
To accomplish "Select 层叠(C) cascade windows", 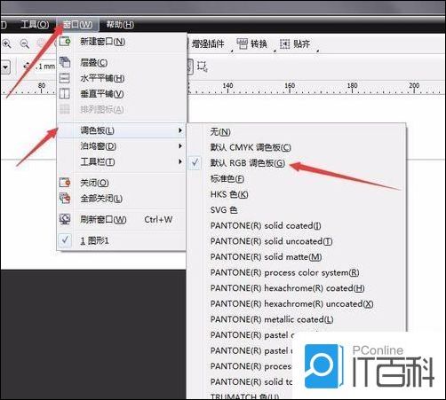I will click(122, 62).
